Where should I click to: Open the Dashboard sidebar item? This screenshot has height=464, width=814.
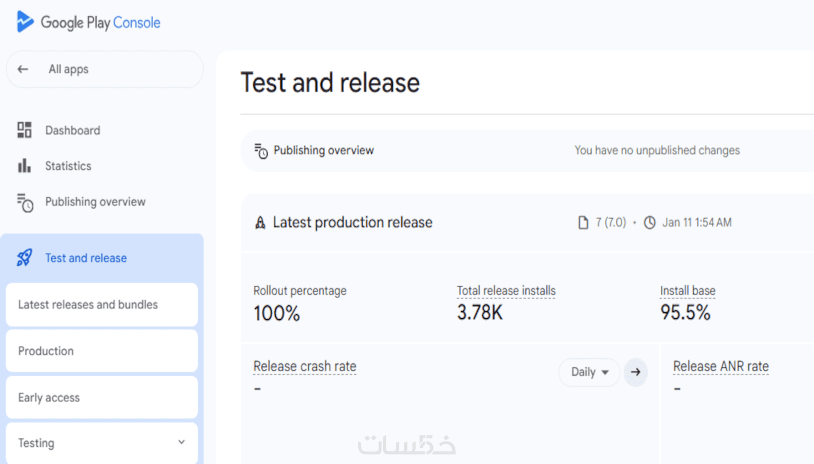point(72,130)
